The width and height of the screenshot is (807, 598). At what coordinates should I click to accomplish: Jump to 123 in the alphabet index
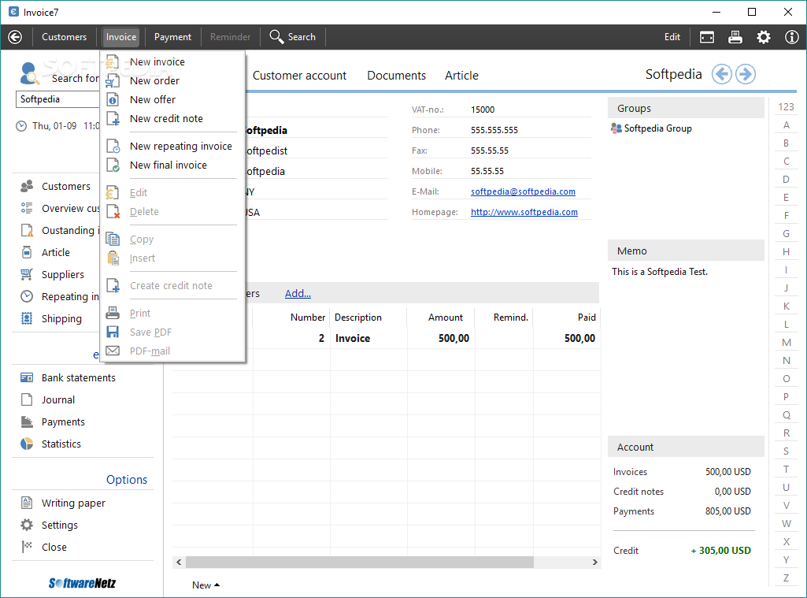pos(786,107)
